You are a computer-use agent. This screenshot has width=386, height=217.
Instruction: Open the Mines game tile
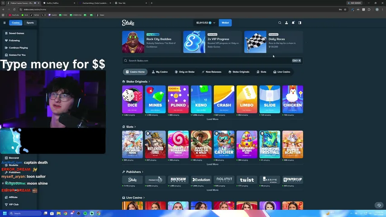pyautogui.click(x=155, y=99)
